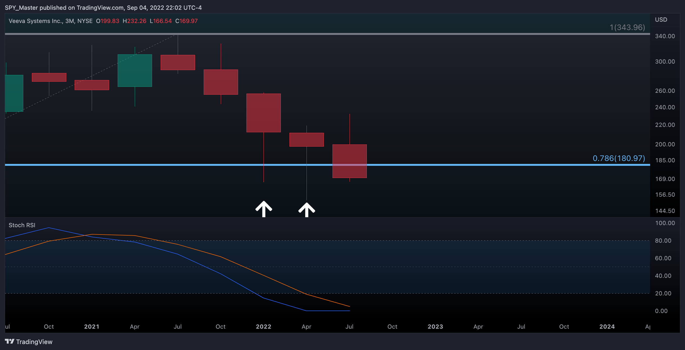
Task: Click the close value C169.97
Action: coord(186,21)
